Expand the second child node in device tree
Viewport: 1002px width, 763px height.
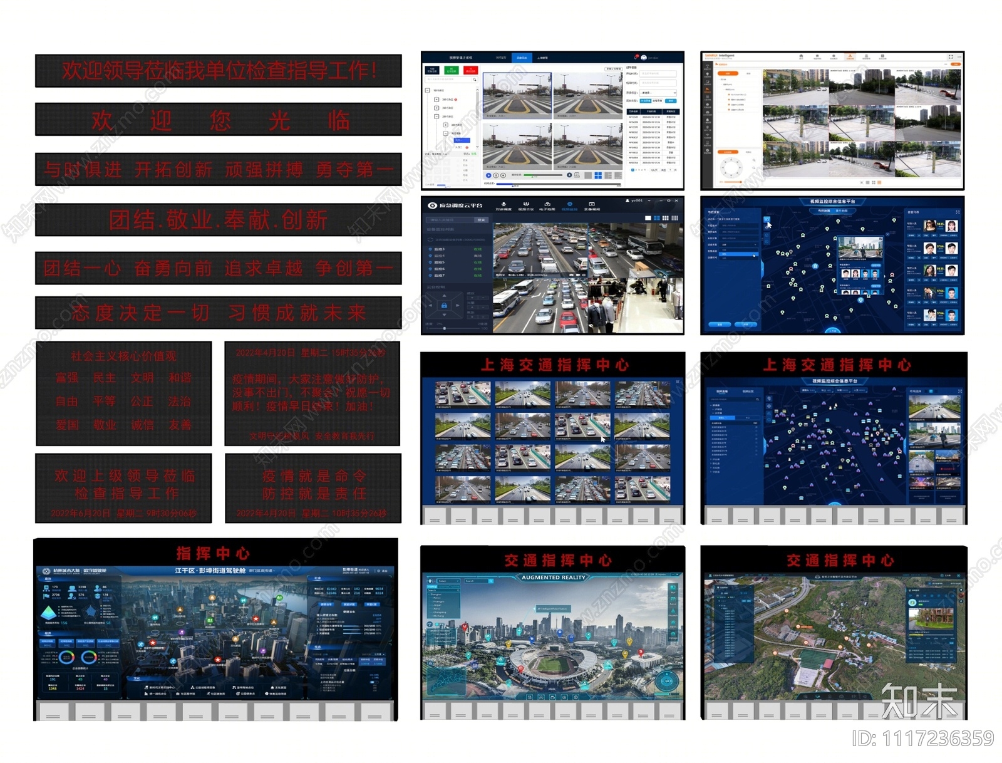coord(436,108)
